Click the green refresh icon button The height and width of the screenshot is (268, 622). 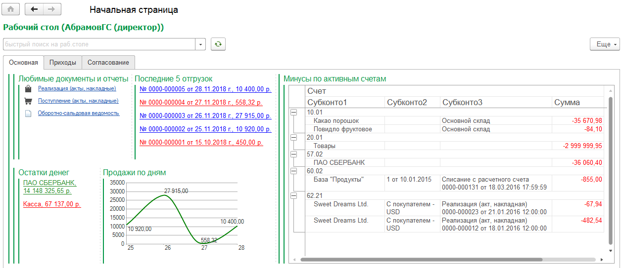point(218,44)
